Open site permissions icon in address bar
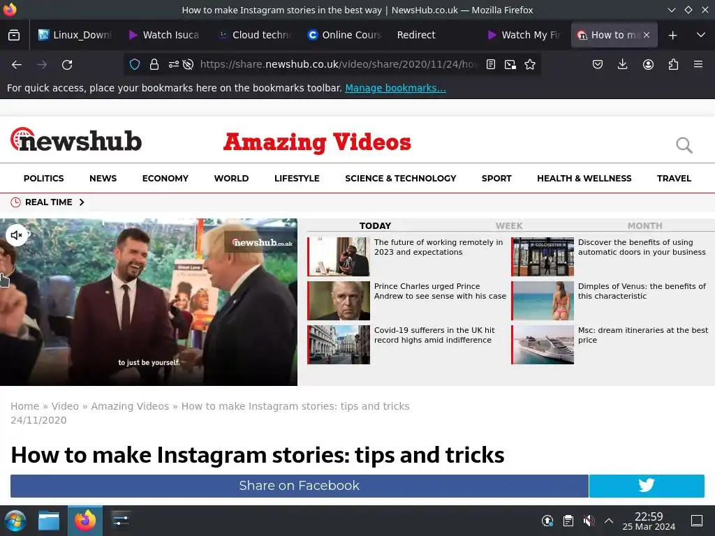Viewport: 715px width, 536px height. pos(173,64)
